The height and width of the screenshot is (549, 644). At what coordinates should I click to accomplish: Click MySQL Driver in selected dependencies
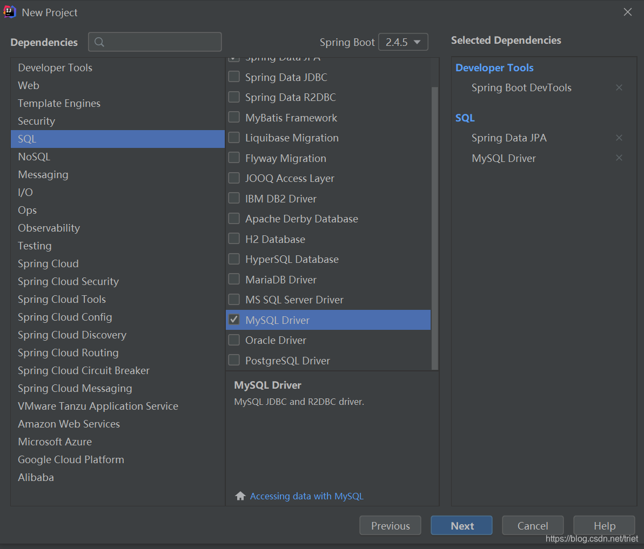(504, 158)
